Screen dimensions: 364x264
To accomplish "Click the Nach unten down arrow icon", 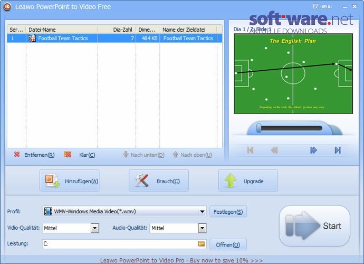I will tap(126, 154).
